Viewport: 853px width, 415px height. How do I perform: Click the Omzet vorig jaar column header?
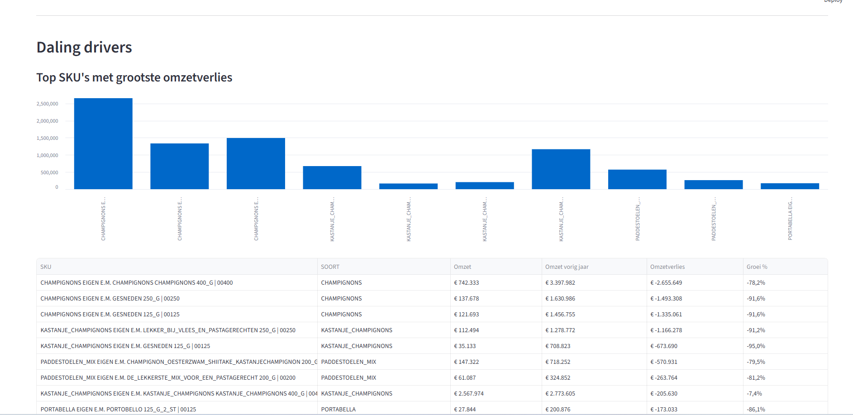coord(594,267)
